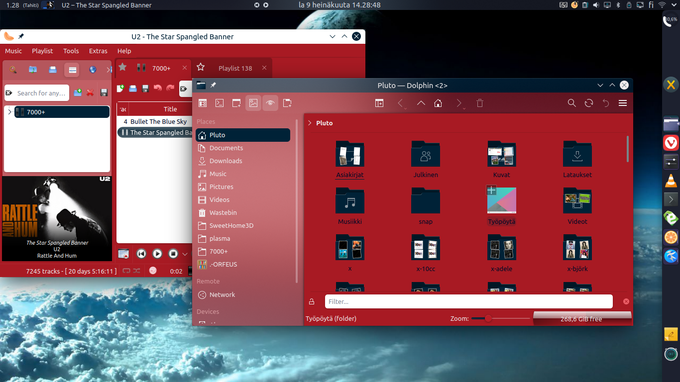
Task: Toggle Dolphin details view mode icon
Action: point(203,103)
